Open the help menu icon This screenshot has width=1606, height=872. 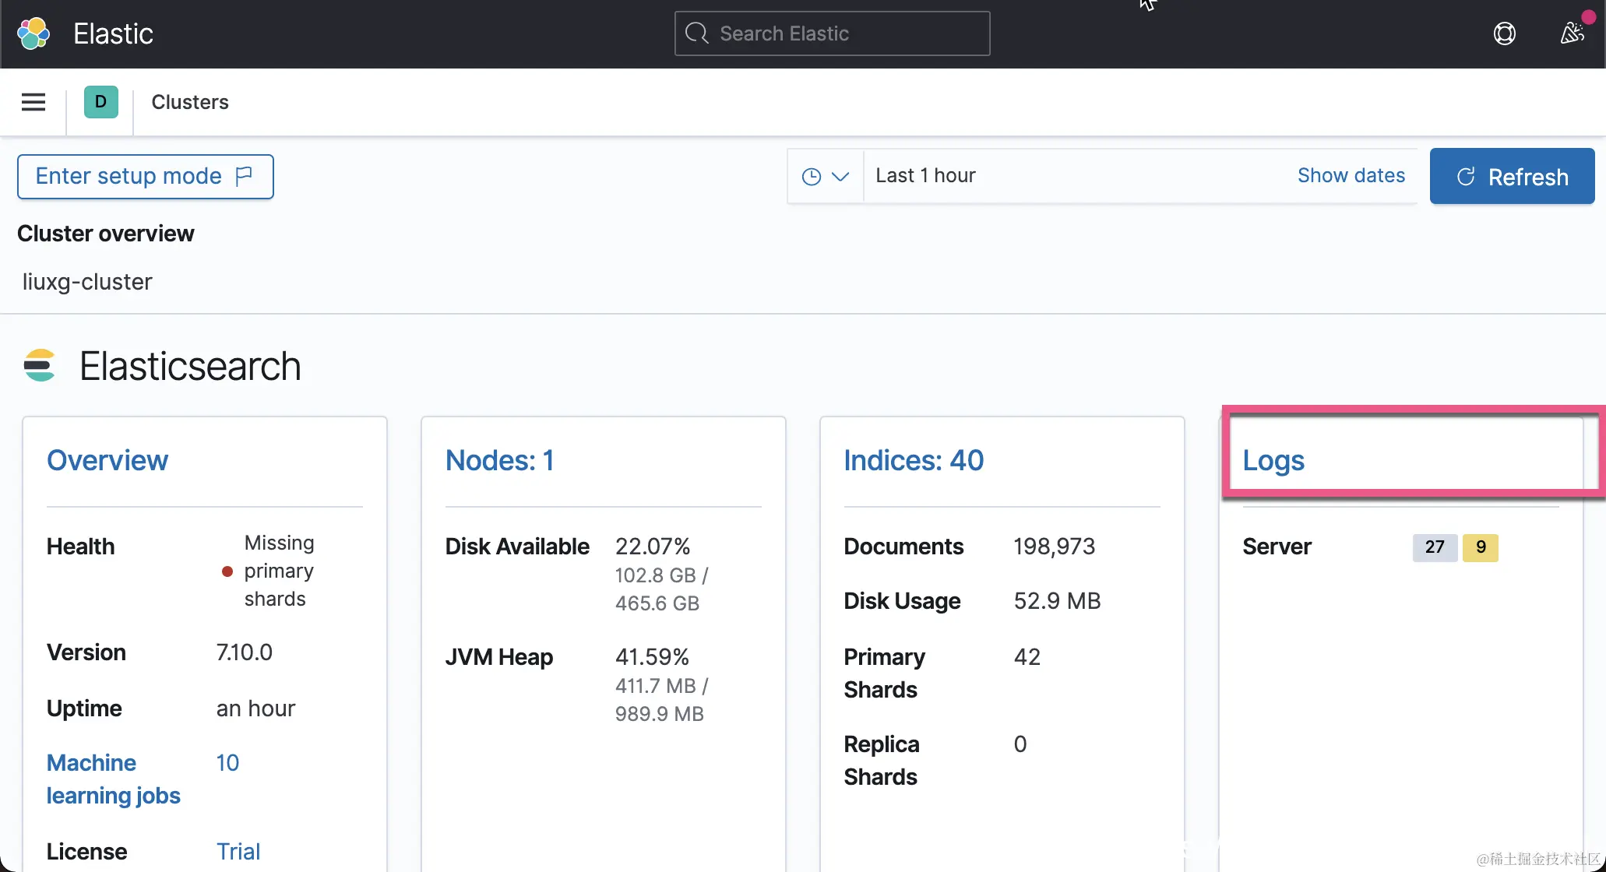(1504, 33)
